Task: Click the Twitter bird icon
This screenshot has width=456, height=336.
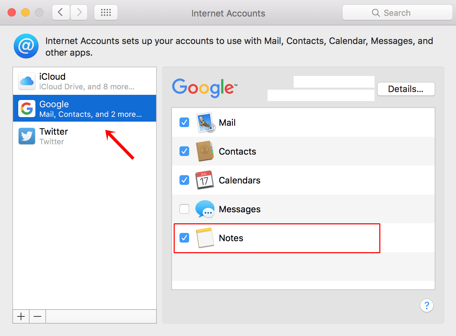Action: [x=26, y=136]
